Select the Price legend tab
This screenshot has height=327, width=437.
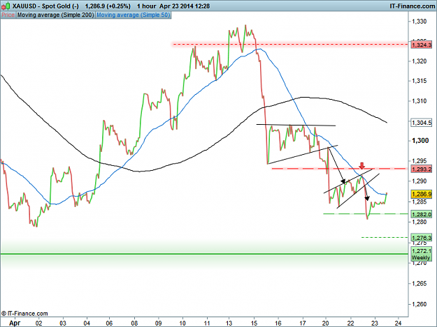8,15
